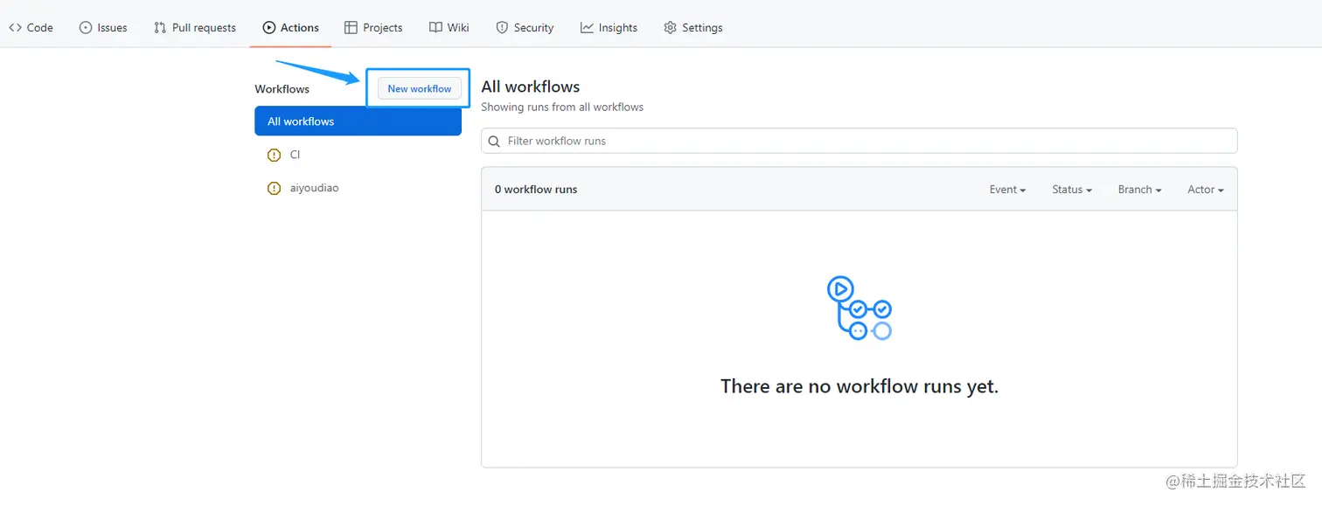Viewport: 1322px width, 506px height.
Task: Click the Actions play-circle icon
Action: click(x=269, y=28)
